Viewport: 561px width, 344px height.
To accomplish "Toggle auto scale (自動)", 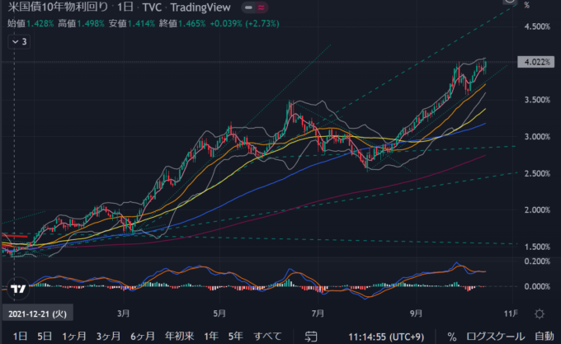I will point(544,337).
